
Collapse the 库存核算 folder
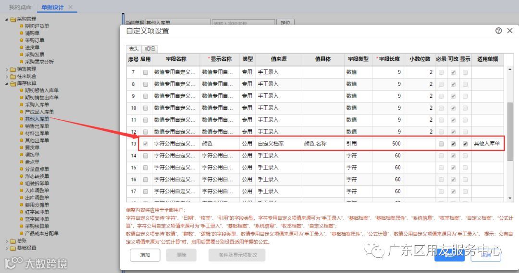pyautogui.click(x=6, y=83)
